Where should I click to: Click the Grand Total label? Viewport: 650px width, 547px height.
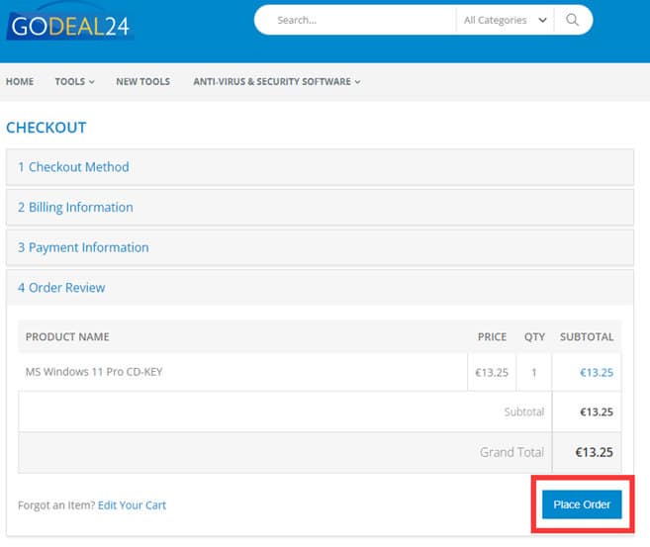[511, 452]
